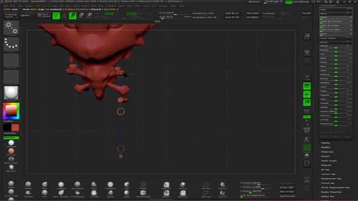Toggle the green Move transpose button
Screen dimensions: 358x201
coord(73,16)
